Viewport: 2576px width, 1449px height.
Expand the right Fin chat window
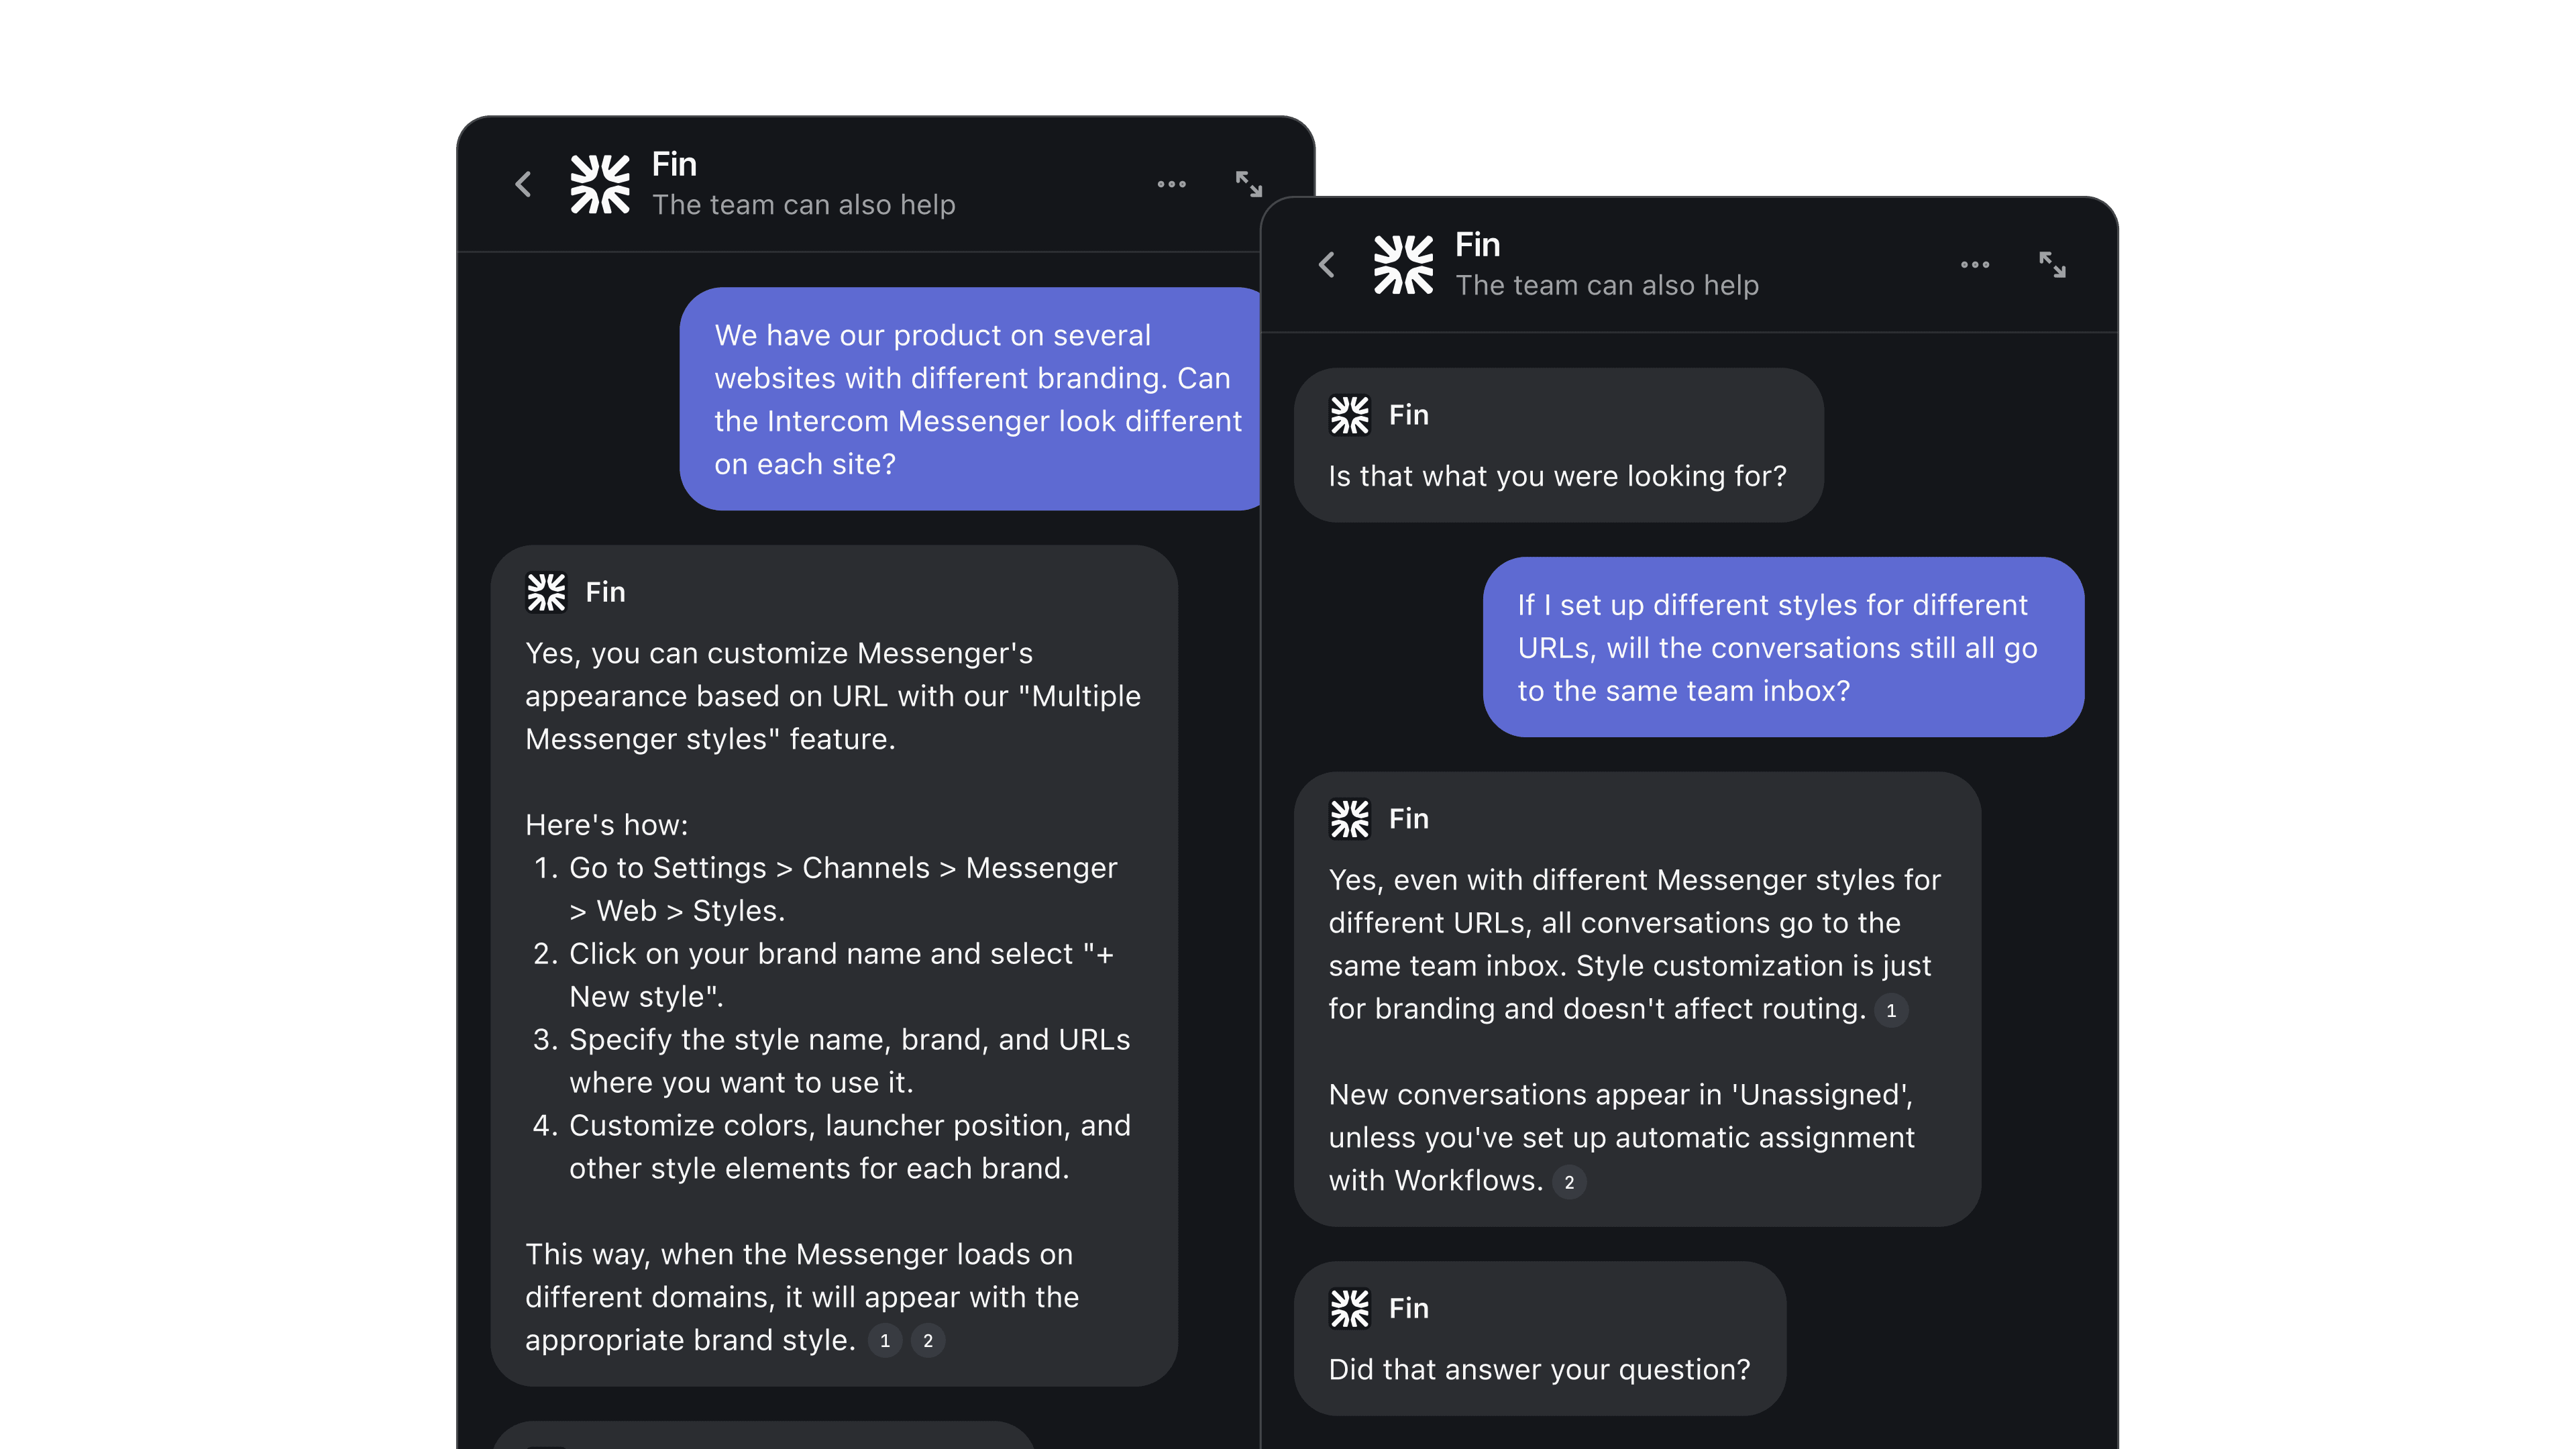[2052, 265]
